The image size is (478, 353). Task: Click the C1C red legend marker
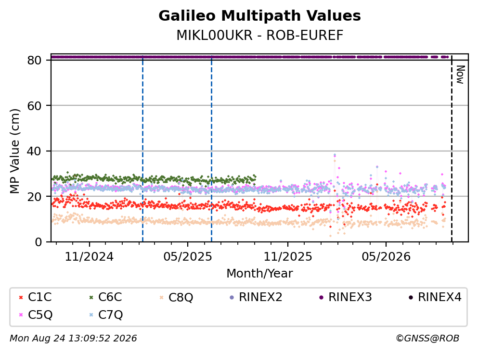[21, 298]
